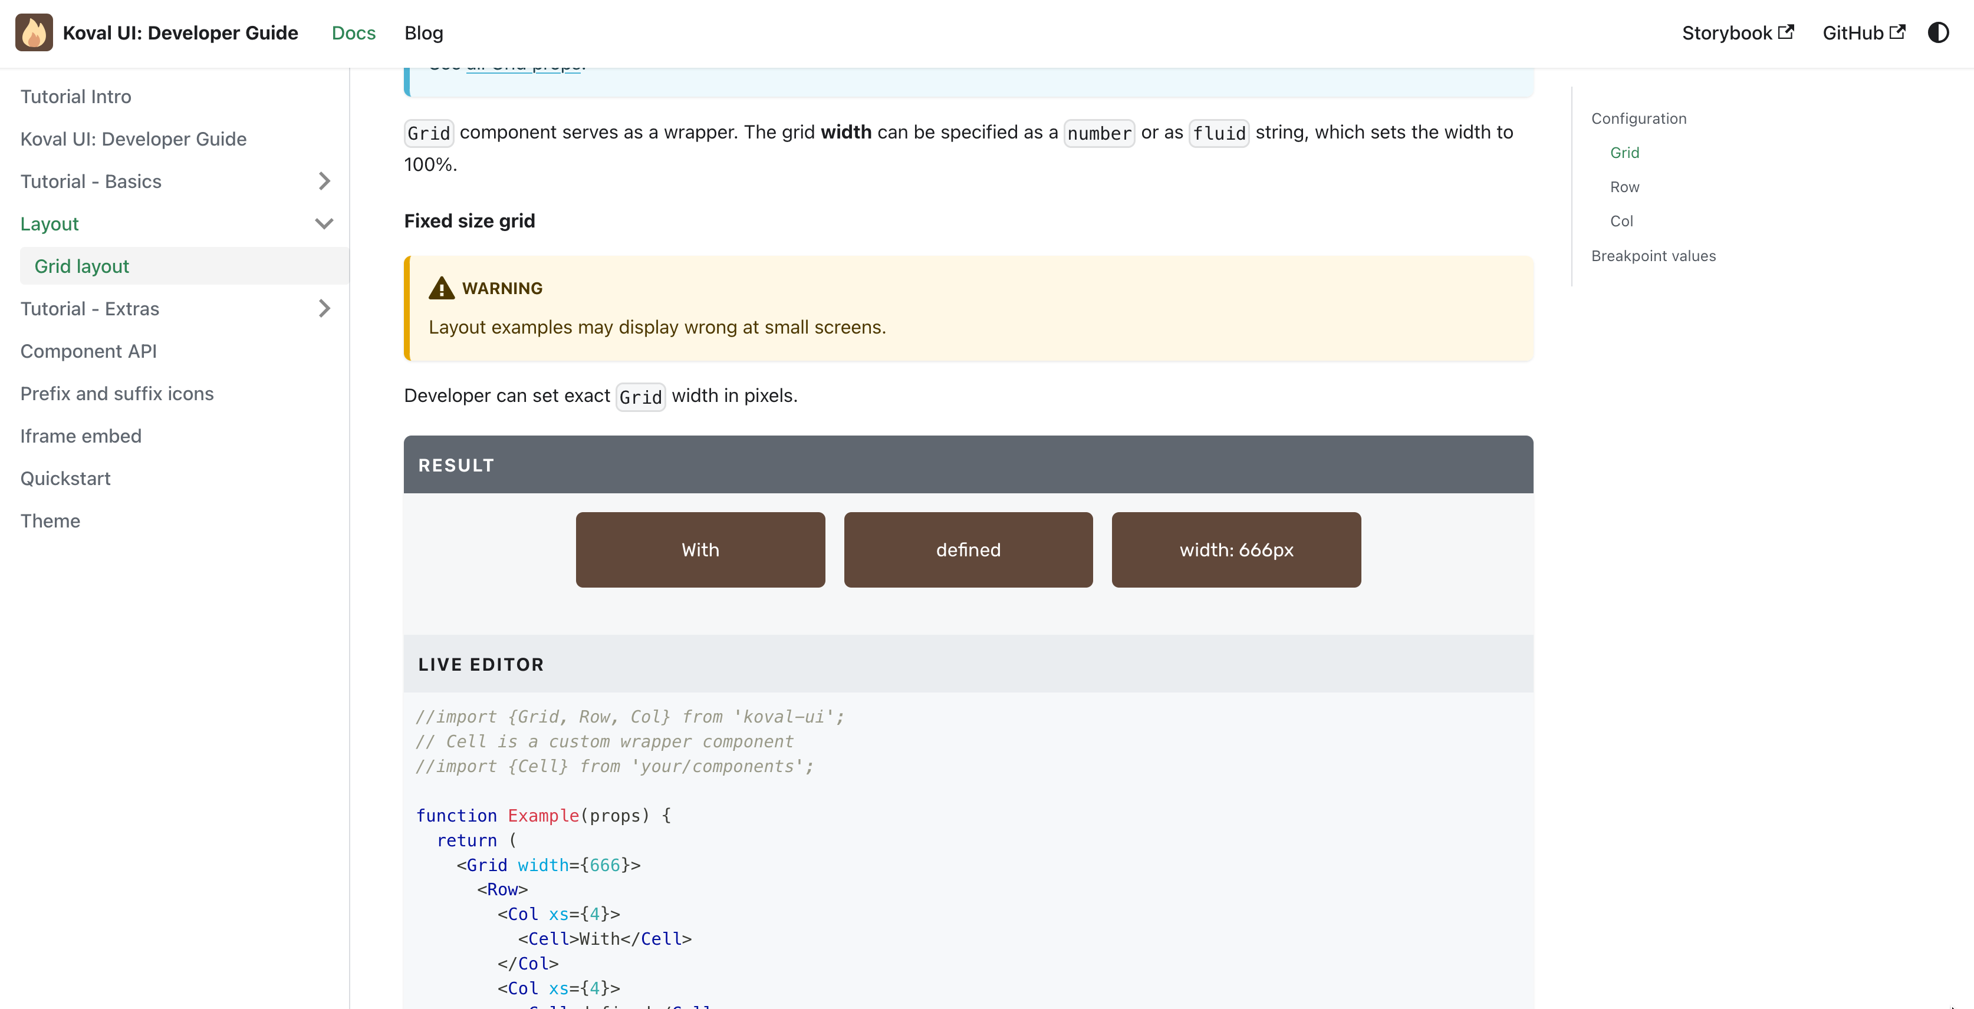The image size is (1974, 1009).
Task: Click the brown 'With' grid cell
Action: coord(700,550)
